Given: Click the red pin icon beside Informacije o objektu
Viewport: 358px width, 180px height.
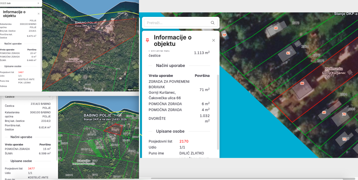Looking at the screenshot, I should (x=147, y=40).
